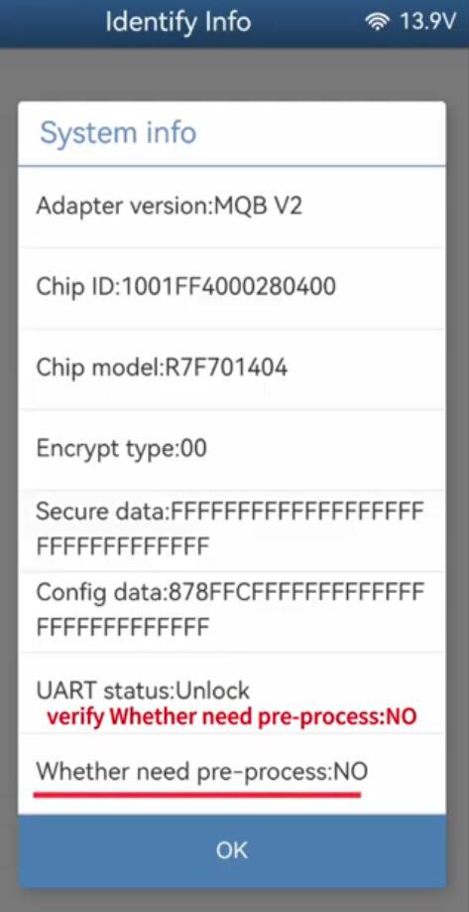Tap the Chip model R7F701404 row
The height and width of the screenshot is (912, 469).
[232, 369]
